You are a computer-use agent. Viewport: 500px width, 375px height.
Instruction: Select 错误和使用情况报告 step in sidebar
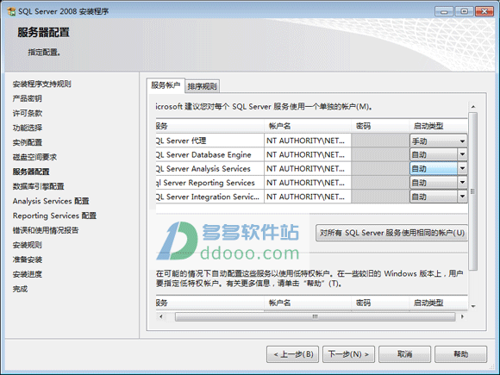[46, 230]
